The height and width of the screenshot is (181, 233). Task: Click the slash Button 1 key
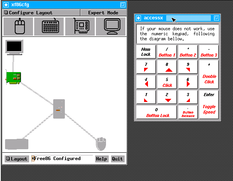pos(167,52)
